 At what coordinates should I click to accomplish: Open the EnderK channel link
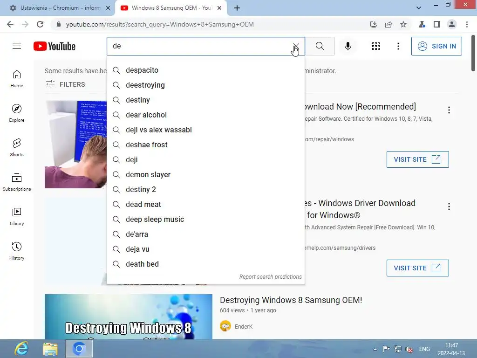(x=243, y=327)
